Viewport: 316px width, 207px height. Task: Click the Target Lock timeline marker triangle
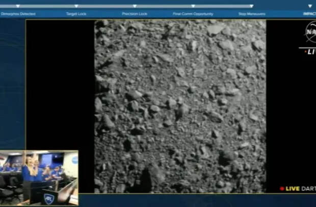(x=76, y=6)
